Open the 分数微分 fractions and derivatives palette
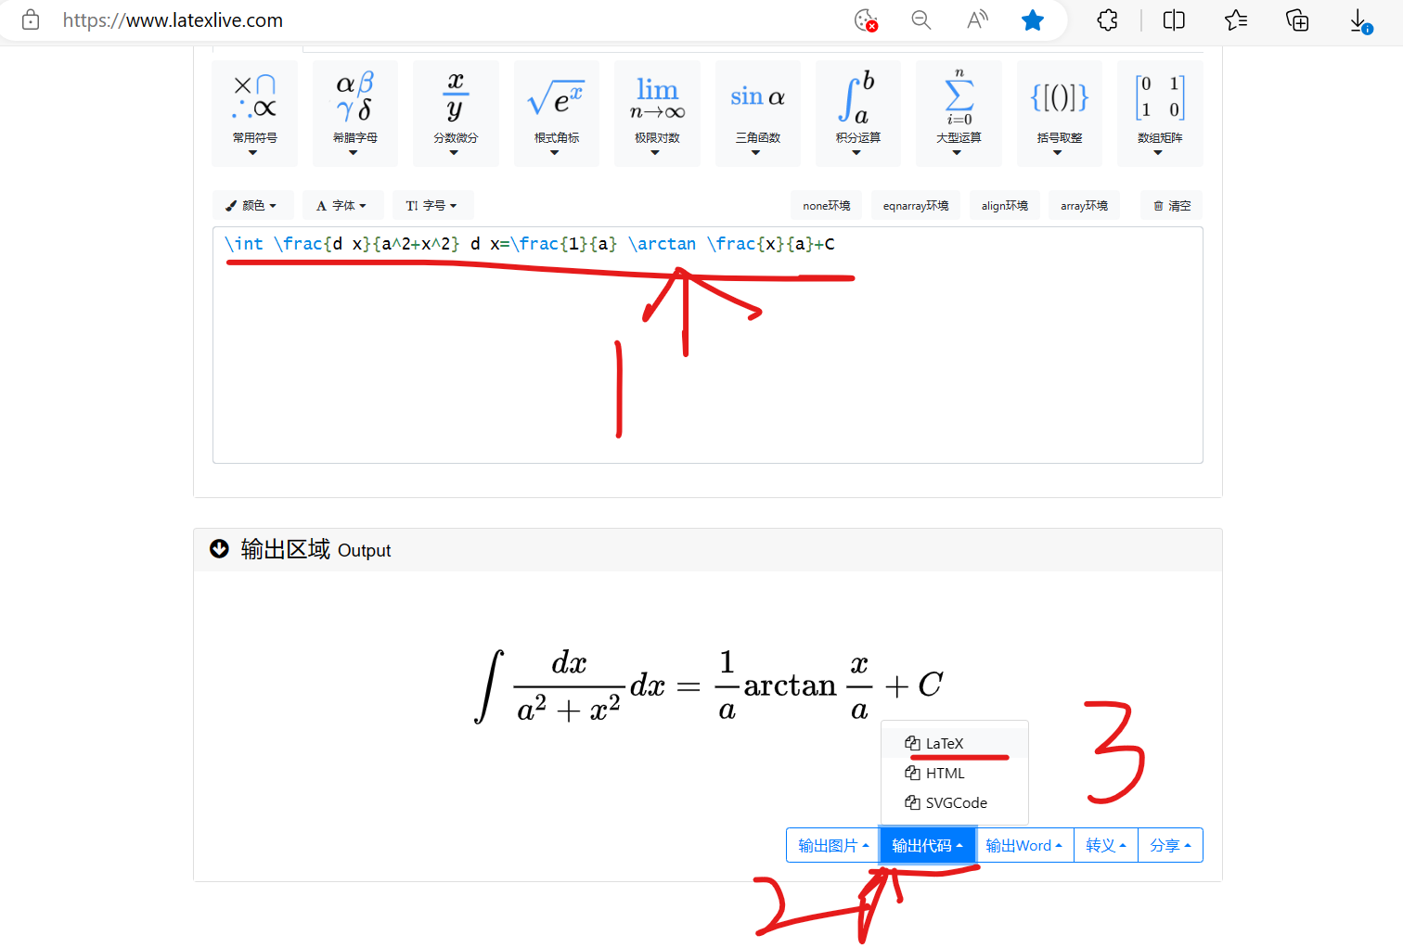1403x948 pixels. pos(455,113)
